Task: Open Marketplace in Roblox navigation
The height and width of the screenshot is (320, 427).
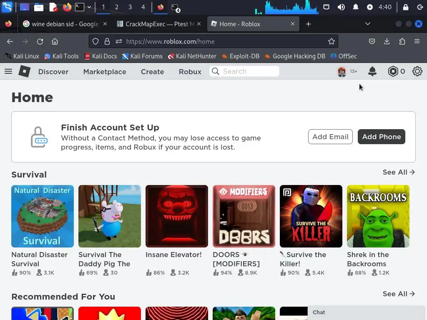Action: [105, 72]
